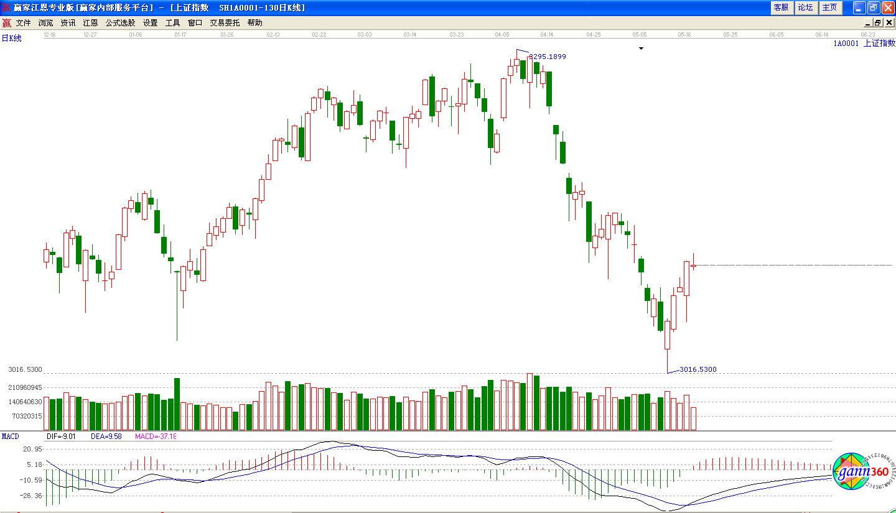
Task: Click the 04-05 date on time axis
Action: [502, 35]
